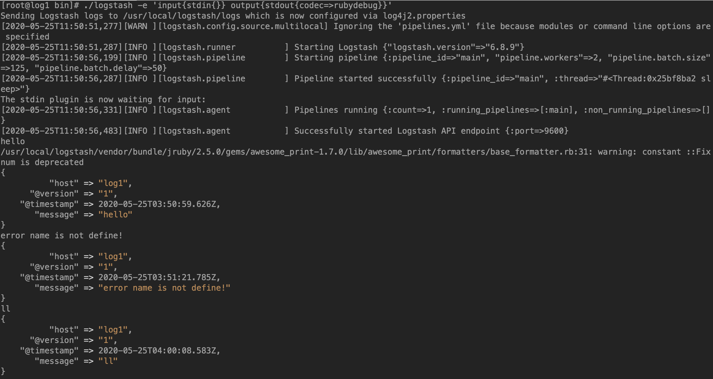Click the orange "error name is not define!" value
The width and height of the screenshot is (713, 379).
pos(164,288)
